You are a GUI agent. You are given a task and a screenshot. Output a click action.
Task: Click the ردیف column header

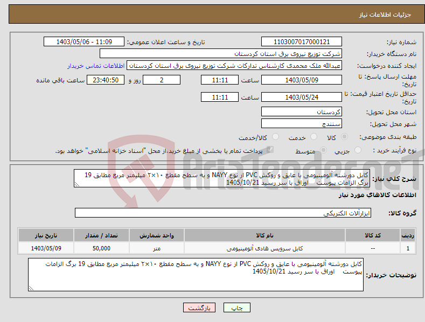(x=408, y=235)
